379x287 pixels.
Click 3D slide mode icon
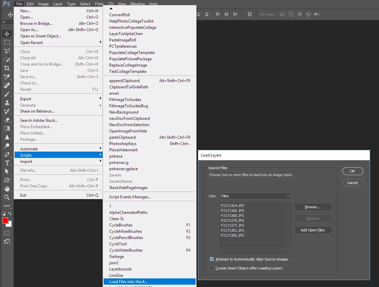coord(308,14)
